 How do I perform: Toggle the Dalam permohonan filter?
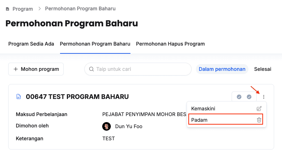[x=222, y=69]
